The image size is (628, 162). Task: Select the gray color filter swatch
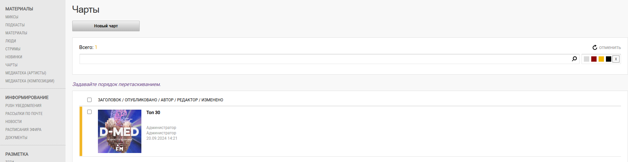(587, 59)
